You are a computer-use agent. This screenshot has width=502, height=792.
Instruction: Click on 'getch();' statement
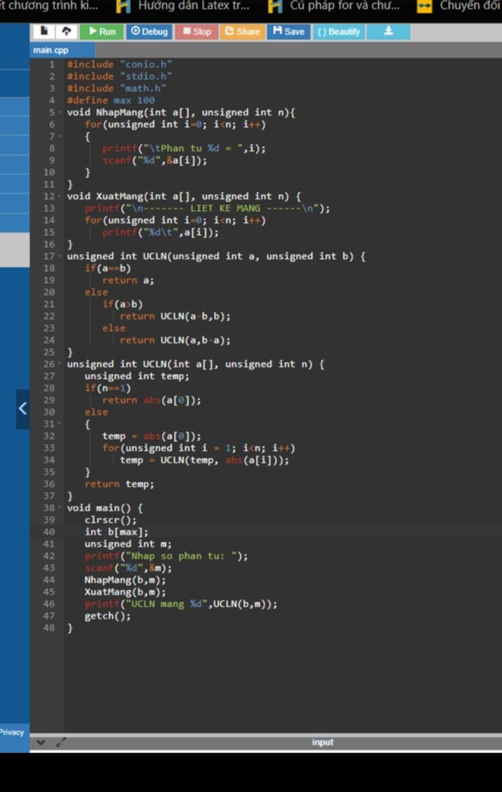coord(108,616)
